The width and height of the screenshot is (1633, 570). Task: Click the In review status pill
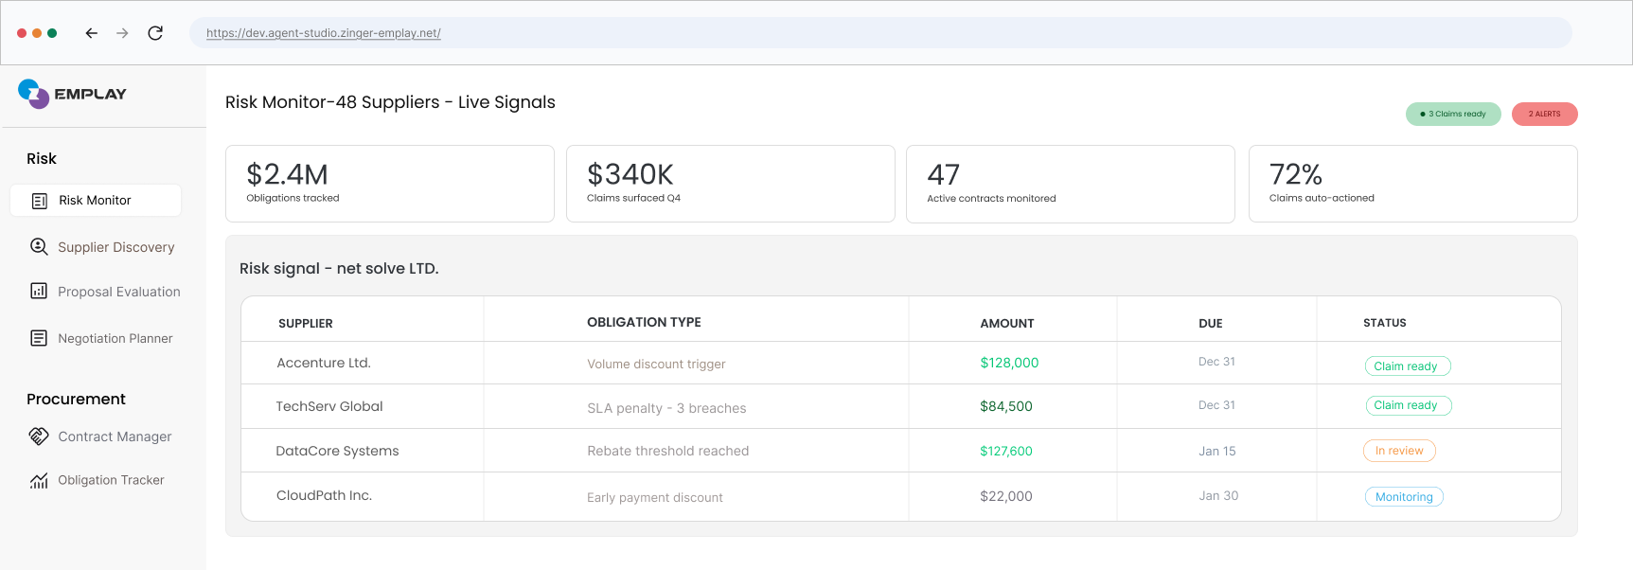pos(1399,451)
